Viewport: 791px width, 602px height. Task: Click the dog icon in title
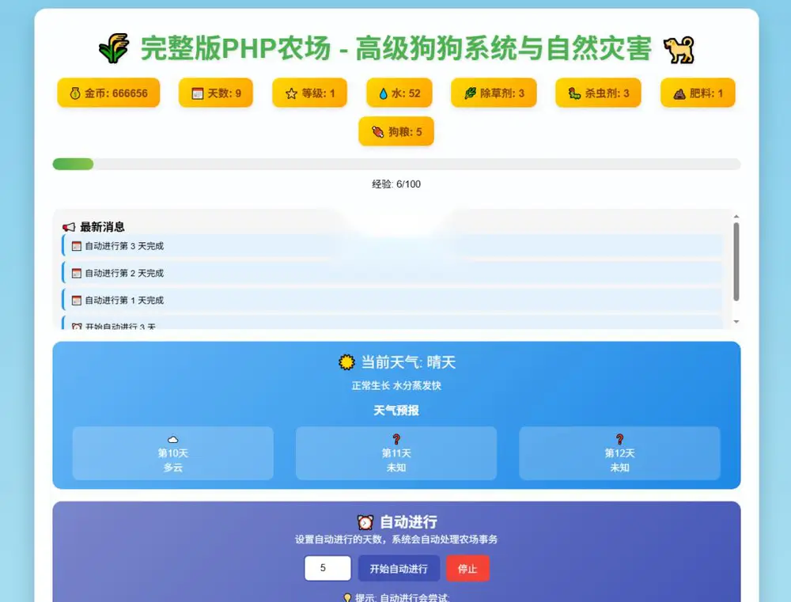[679, 50]
